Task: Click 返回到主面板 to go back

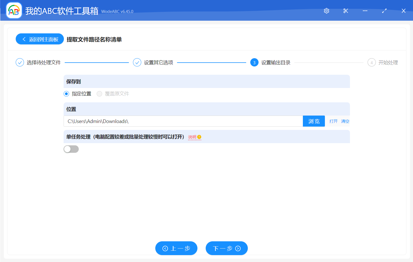Action: [x=40, y=39]
